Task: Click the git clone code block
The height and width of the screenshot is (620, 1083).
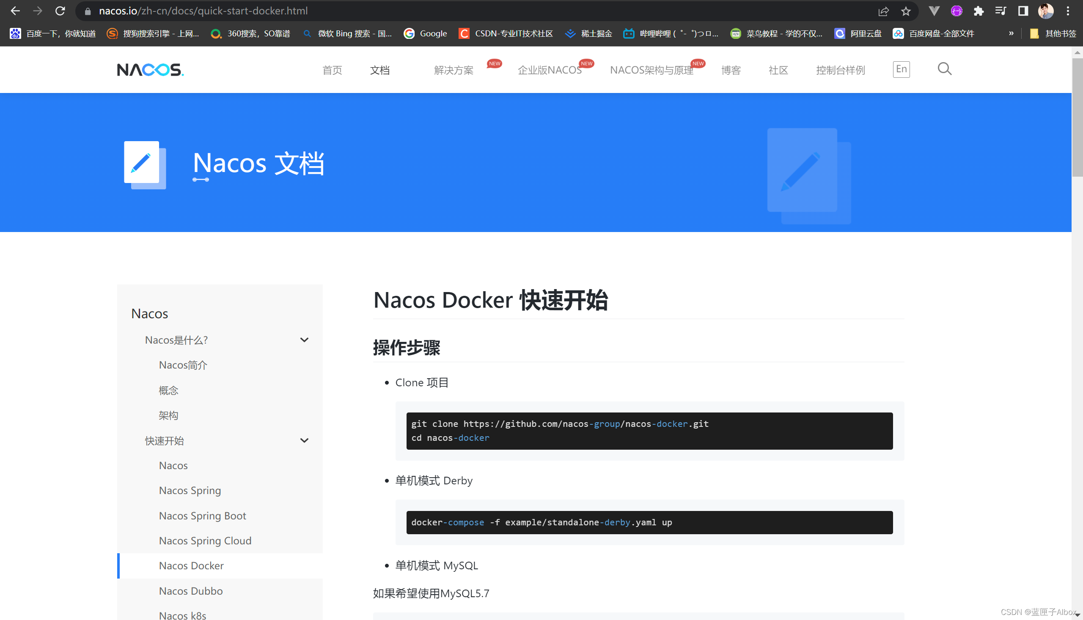Action: [649, 431]
